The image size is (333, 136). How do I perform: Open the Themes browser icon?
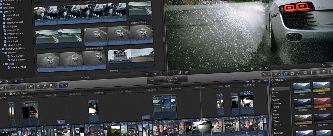click(x=324, y=72)
